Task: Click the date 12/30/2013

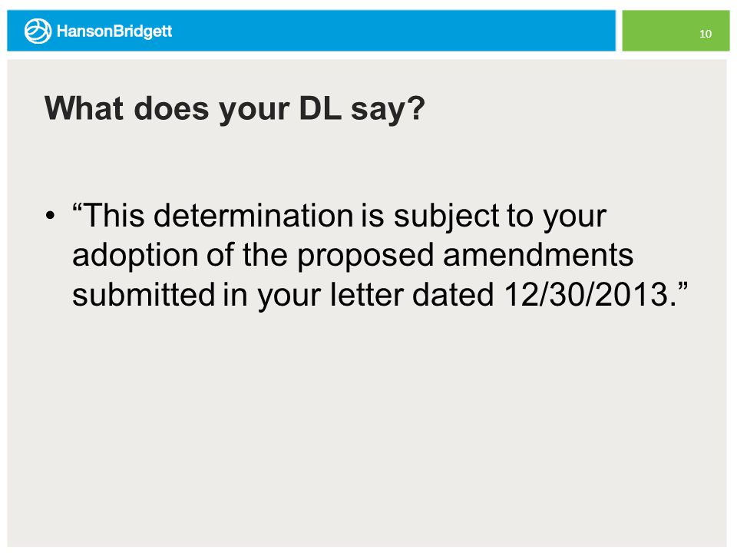Action: point(587,295)
